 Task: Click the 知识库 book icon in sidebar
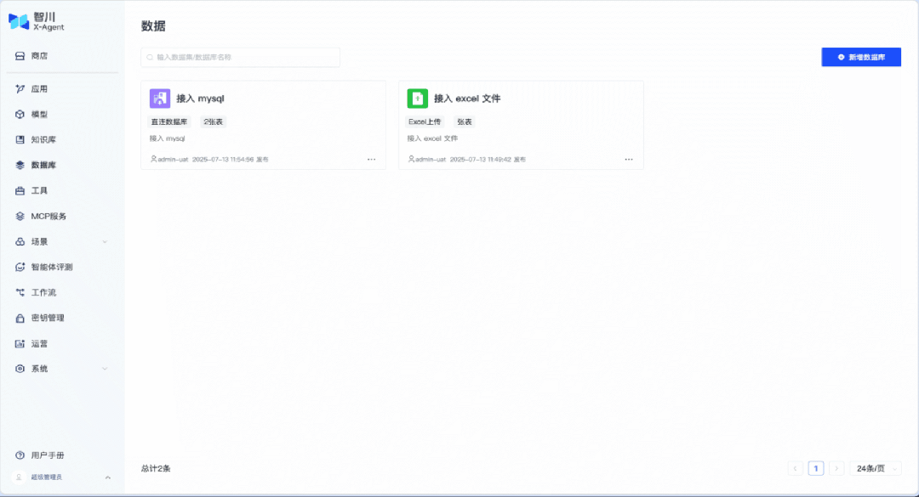[x=20, y=140]
